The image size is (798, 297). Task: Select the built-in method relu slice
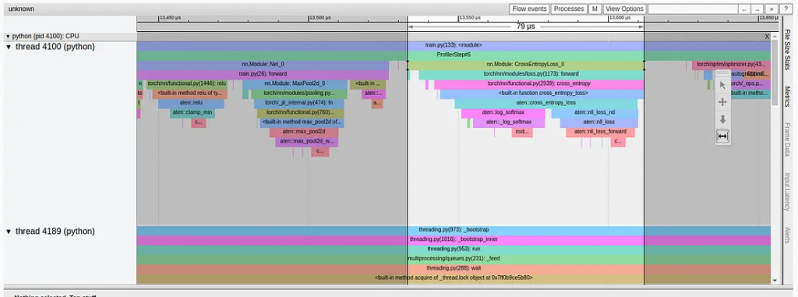coord(189,94)
